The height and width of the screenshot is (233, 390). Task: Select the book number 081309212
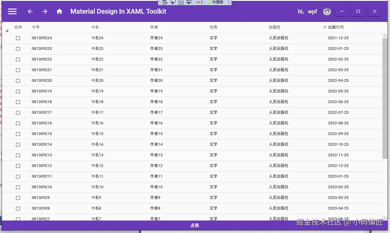coord(42,166)
